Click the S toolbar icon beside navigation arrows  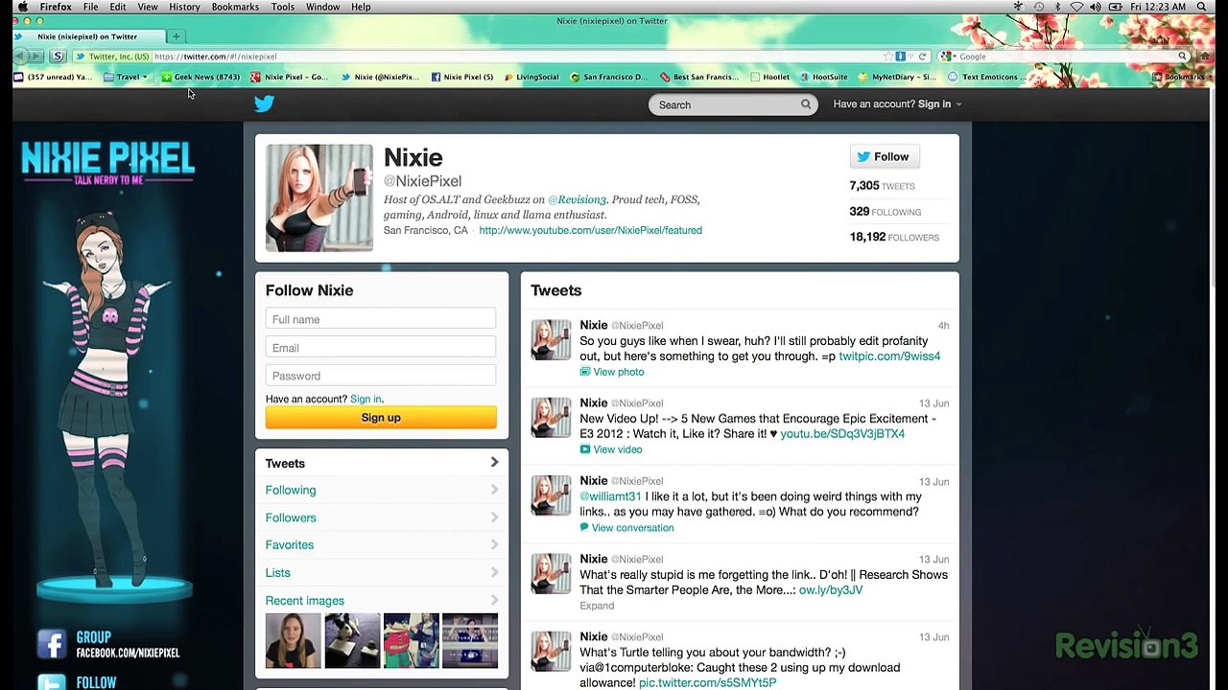(58, 57)
